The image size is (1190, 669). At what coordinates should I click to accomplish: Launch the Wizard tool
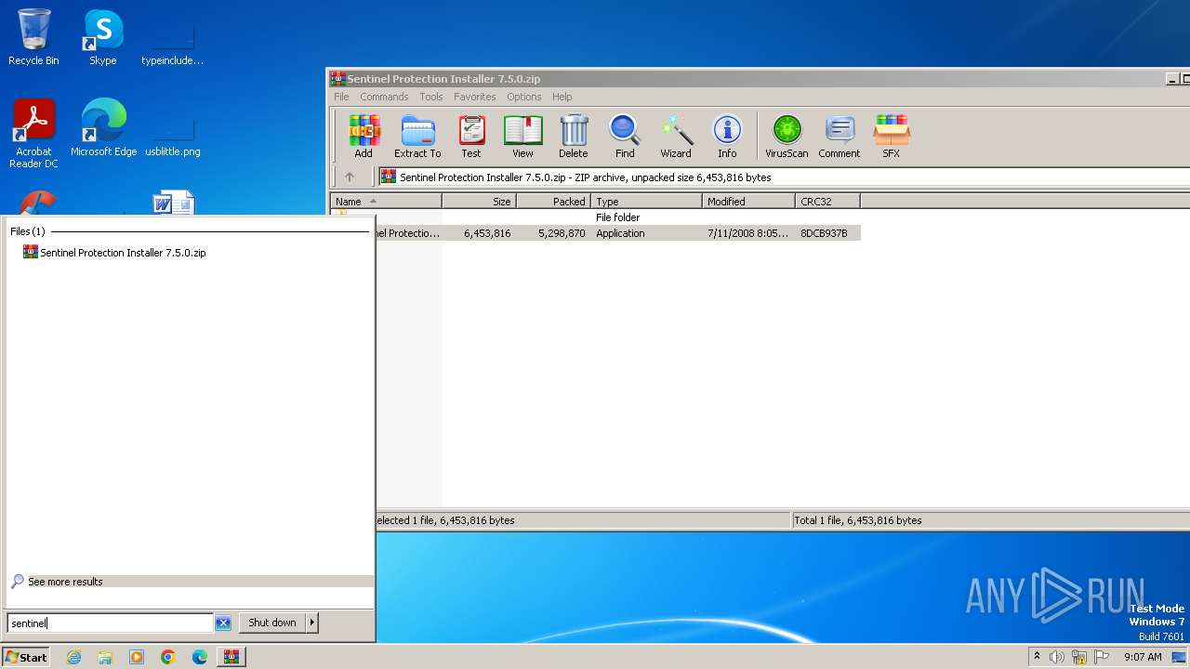point(676,136)
